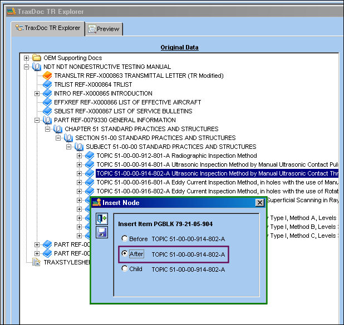Collapse the CHAPTER 51 node

tap(47, 129)
